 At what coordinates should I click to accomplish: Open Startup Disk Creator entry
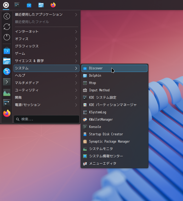[x=115, y=134]
